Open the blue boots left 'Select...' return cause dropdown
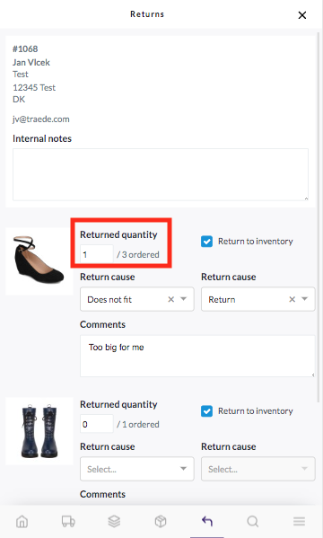 point(137,469)
